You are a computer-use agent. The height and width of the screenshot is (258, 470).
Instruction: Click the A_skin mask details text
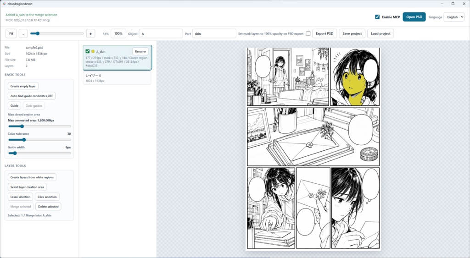(x=117, y=62)
